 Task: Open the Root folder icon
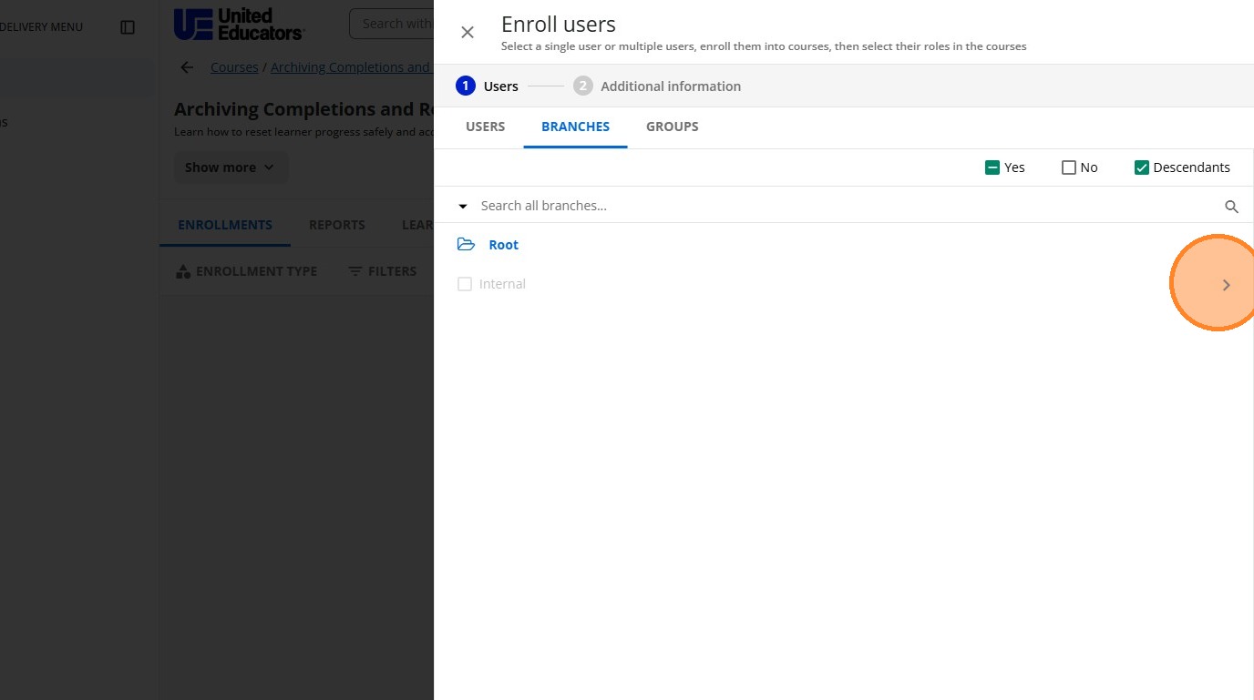click(x=466, y=245)
